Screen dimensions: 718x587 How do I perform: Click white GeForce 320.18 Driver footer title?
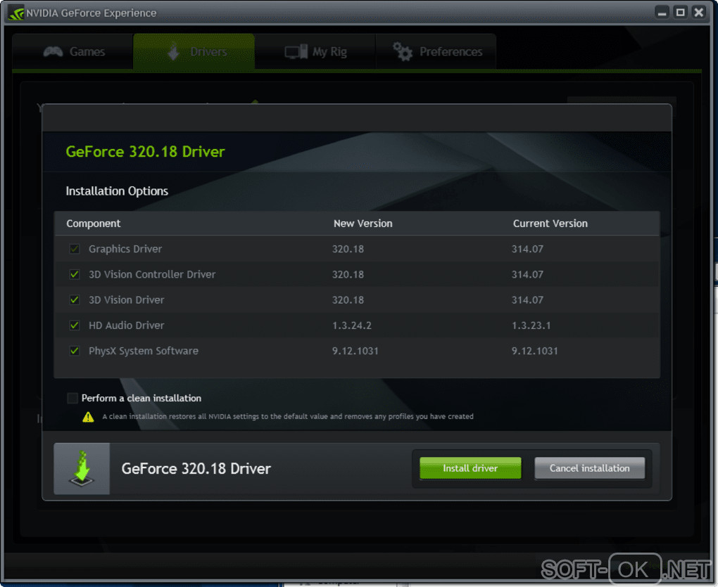[196, 469]
